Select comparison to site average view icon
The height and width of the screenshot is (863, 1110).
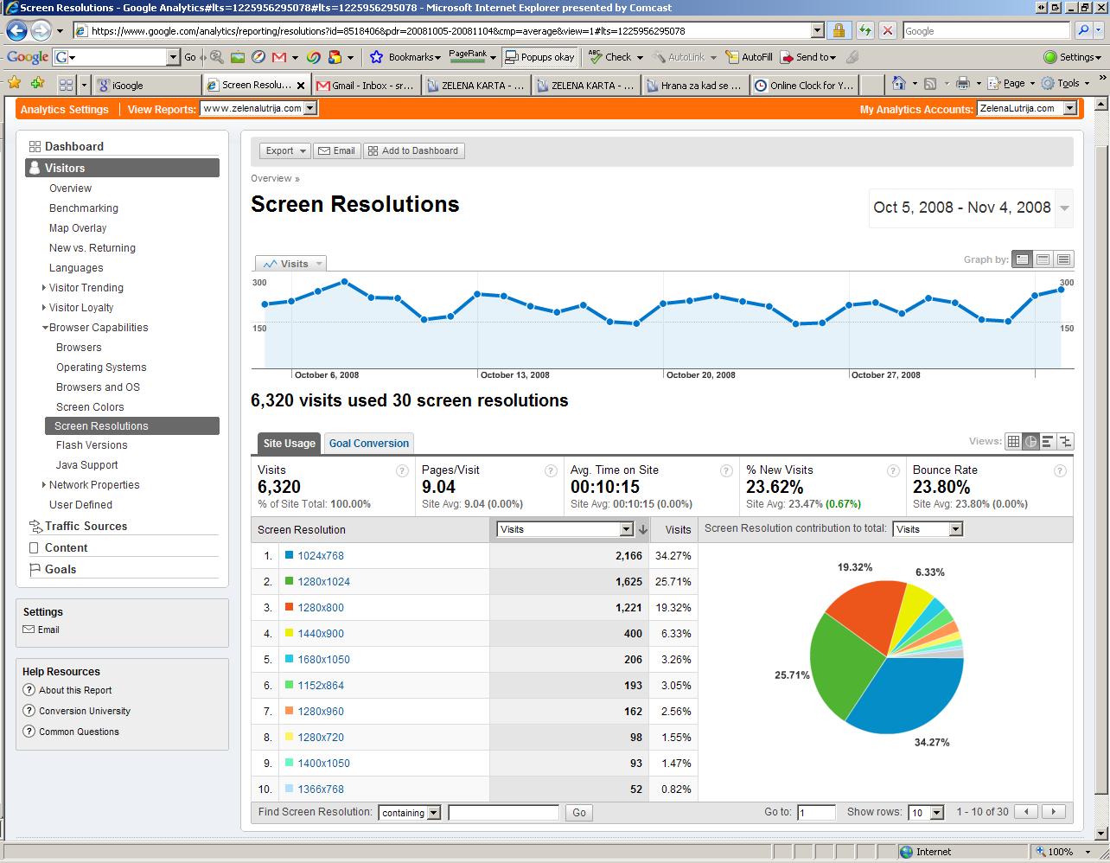coord(1065,441)
